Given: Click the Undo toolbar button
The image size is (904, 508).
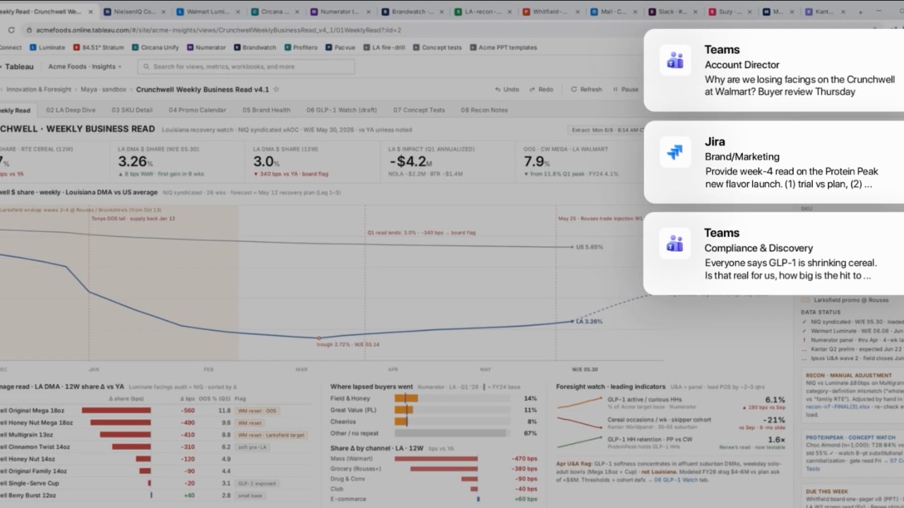Looking at the screenshot, I should click(506, 90).
